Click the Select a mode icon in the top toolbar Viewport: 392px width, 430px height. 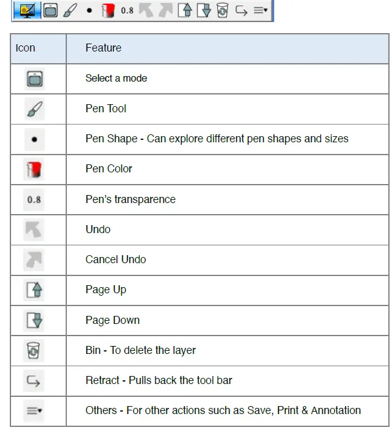point(50,10)
